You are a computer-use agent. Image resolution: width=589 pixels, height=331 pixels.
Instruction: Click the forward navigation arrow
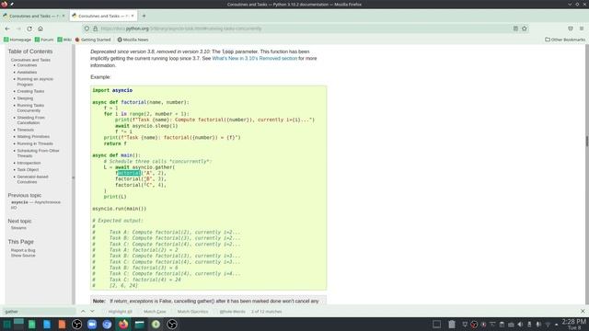coord(18,29)
